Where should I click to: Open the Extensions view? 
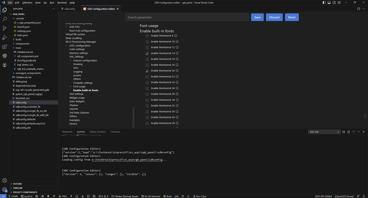[5, 47]
